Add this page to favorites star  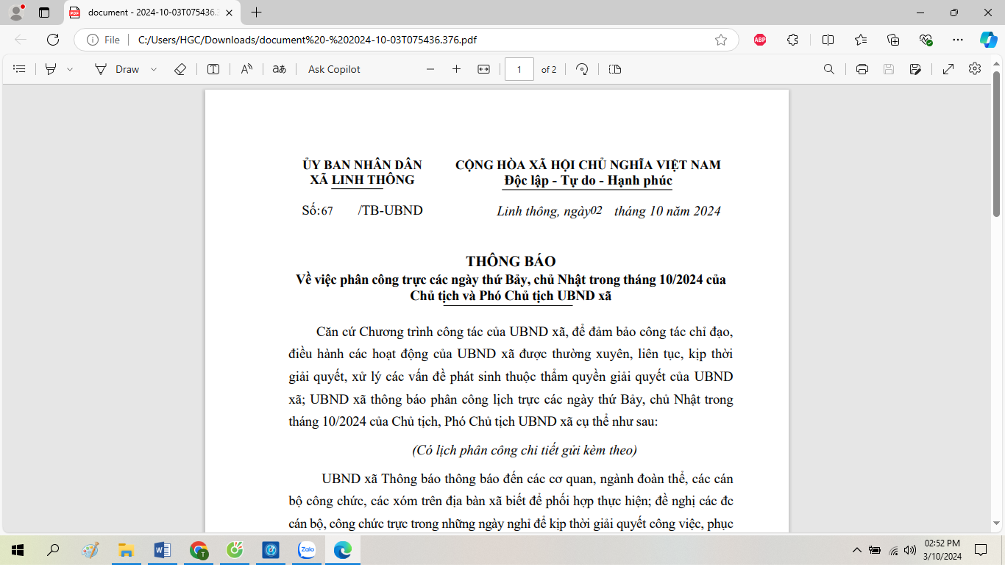[x=721, y=40]
